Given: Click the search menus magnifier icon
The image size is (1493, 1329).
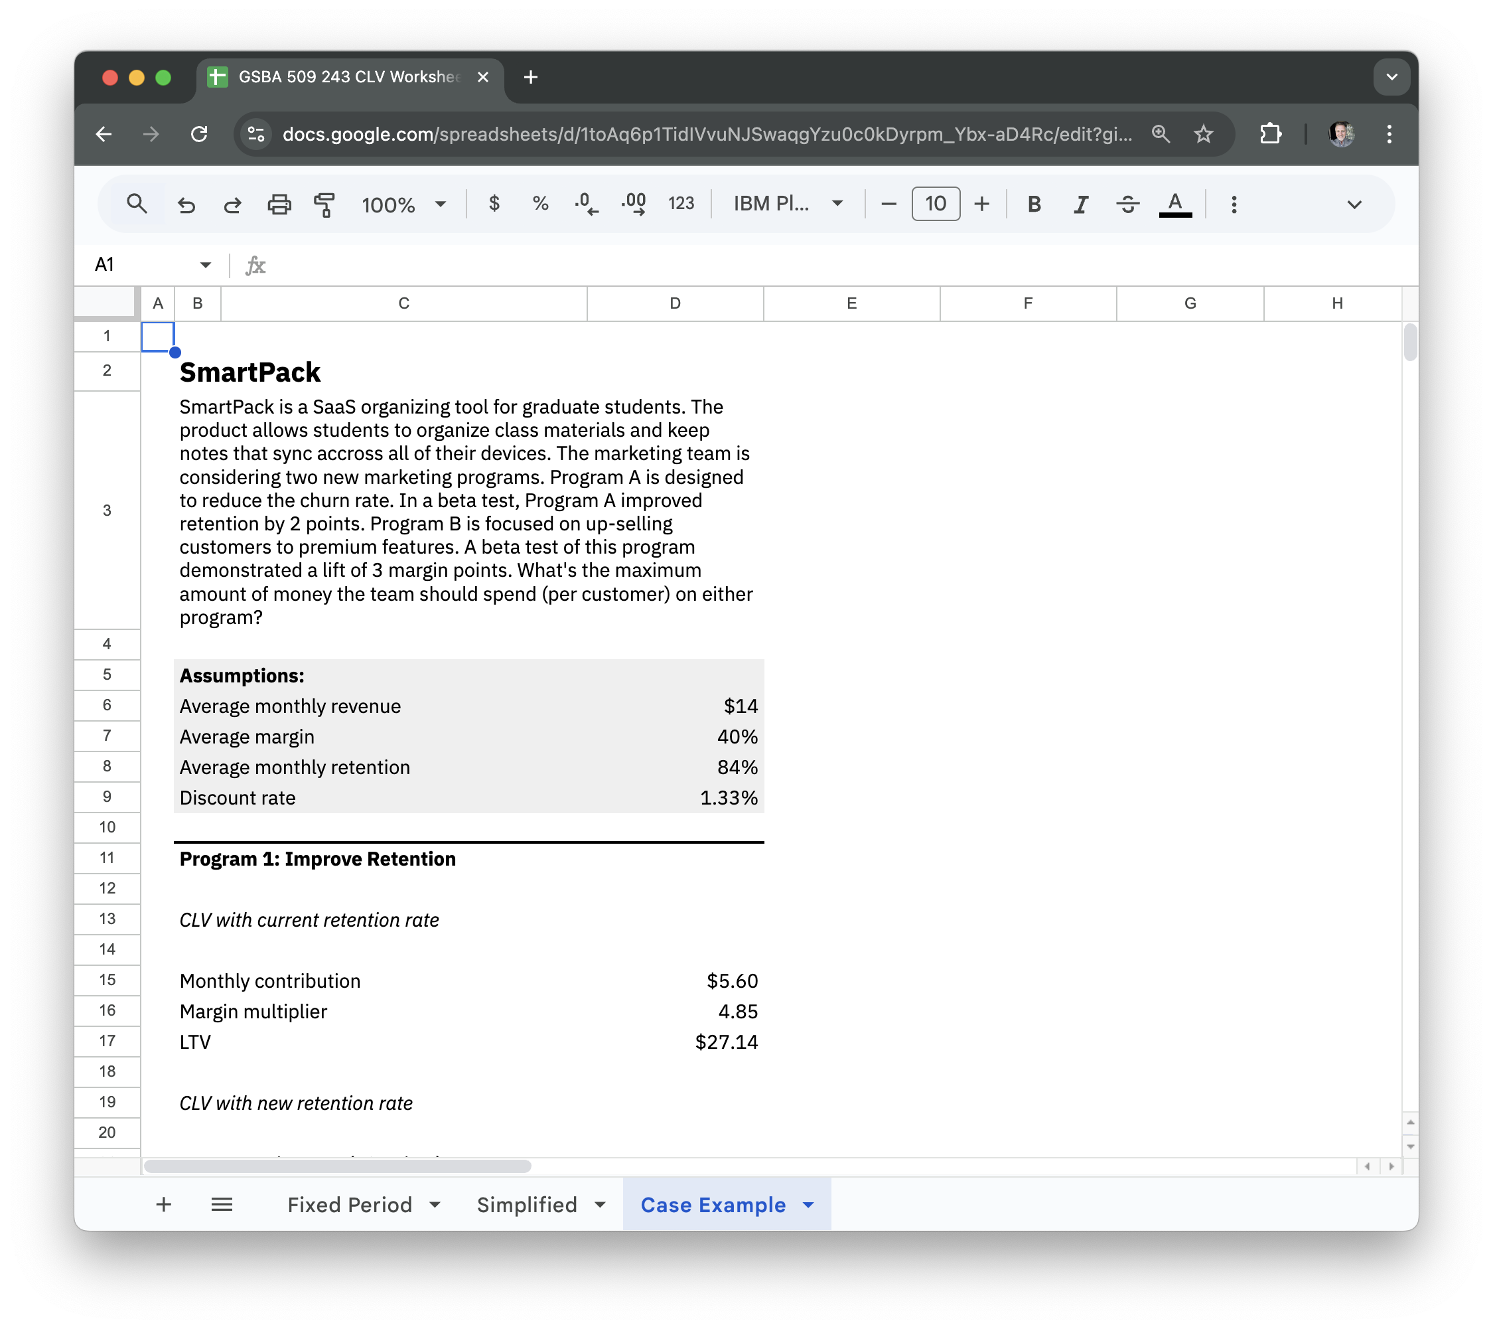Looking at the screenshot, I should (x=137, y=204).
